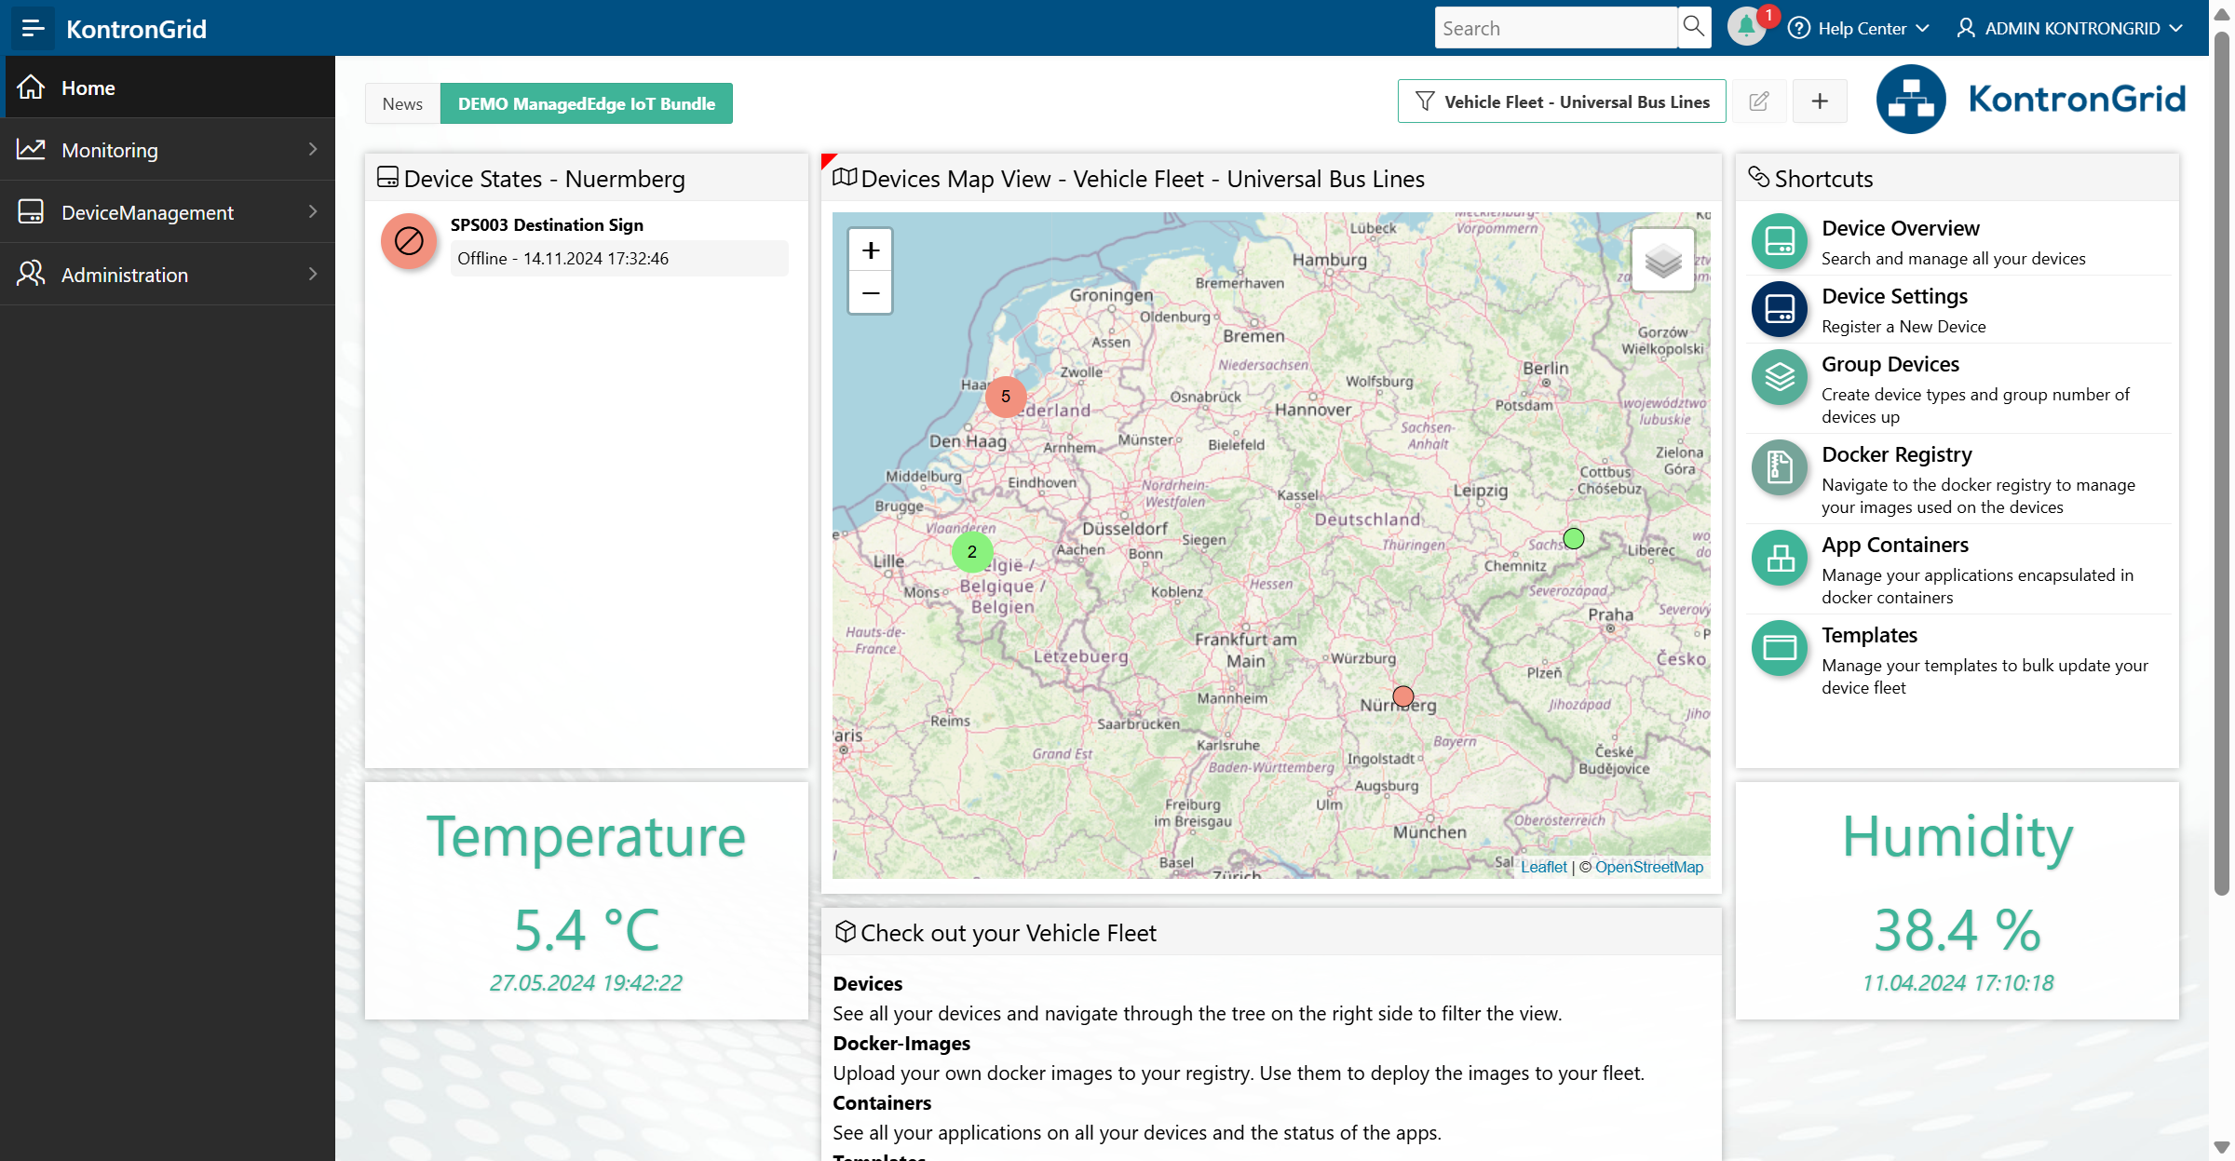Open the map layers control
Screen dimensions: 2235x1161
pos(1662,260)
